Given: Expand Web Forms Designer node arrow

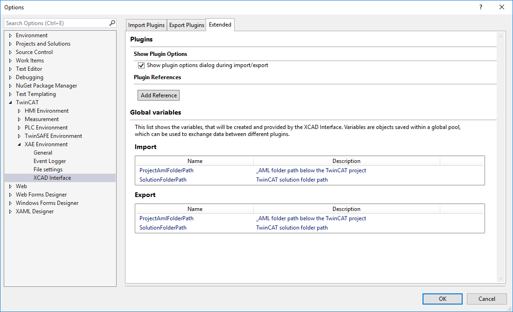Looking at the screenshot, I should click(x=10, y=195).
